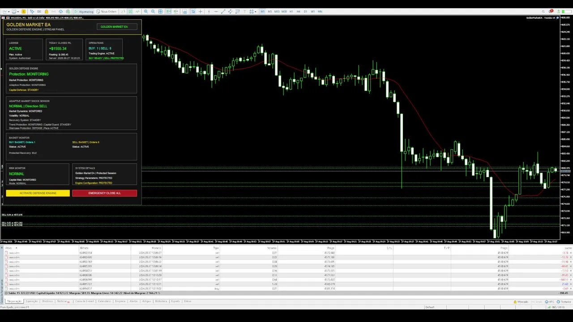The width and height of the screenshot is (573, 322).
Task: Open the Caixa de E-mail tab
Action: click(84, 301)
